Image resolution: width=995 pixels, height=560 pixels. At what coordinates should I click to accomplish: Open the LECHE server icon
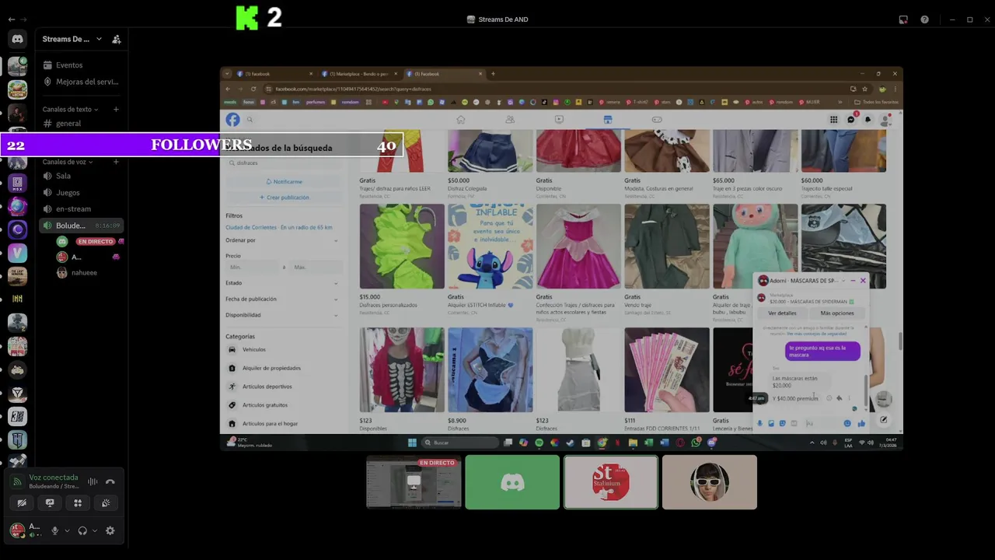coord(17,90)
